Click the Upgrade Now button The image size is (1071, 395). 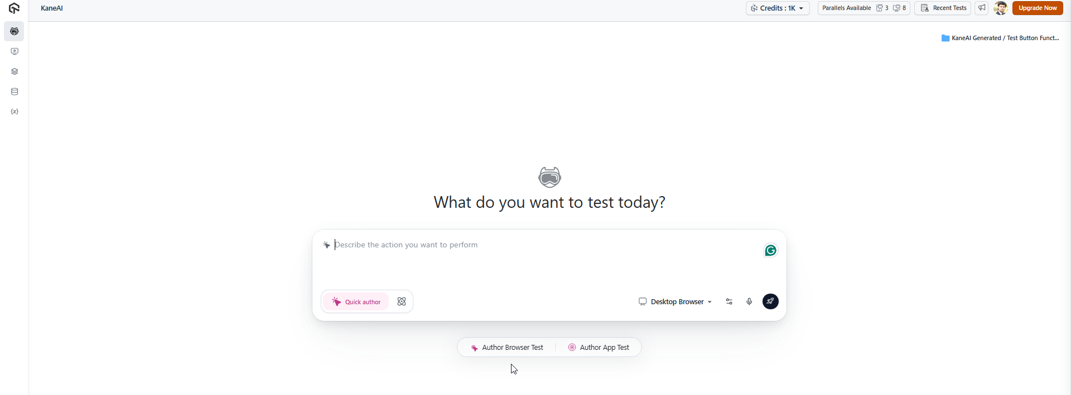pyautogui.click(x=1038, y=8)
